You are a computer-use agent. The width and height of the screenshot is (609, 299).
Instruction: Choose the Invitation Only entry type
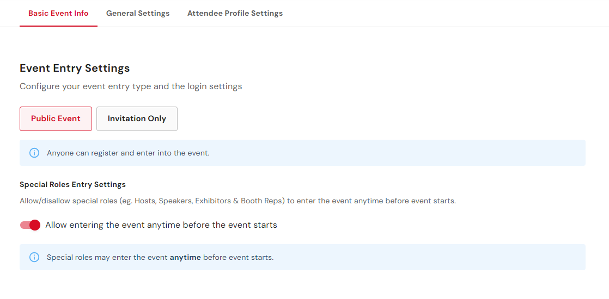point(137,119)
